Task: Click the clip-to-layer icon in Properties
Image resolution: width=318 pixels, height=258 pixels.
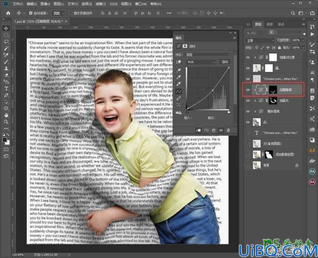Action: point(199,130)
